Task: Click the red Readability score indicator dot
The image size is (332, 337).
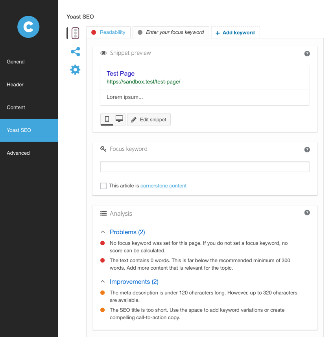Action: tap(94, 32)
